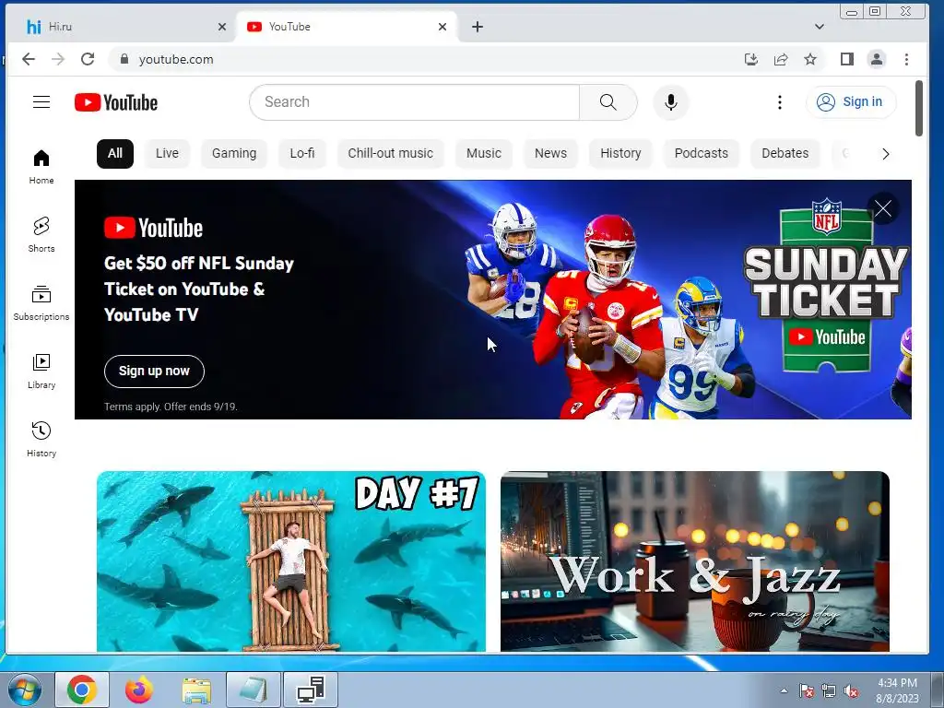Viewport: 944px width, 708px height.
Task: Open Subscriptions from the sidebar
Action: point(41,302)
